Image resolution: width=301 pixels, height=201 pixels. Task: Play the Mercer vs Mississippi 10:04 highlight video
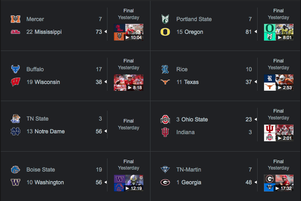[x=129, y=32]
